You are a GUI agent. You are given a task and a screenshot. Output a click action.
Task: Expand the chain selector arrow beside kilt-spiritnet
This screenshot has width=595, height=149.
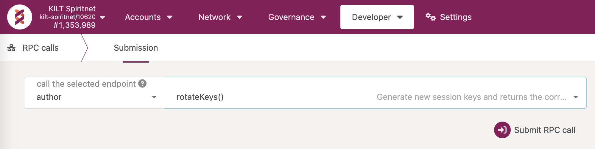(x=102, y=17)
